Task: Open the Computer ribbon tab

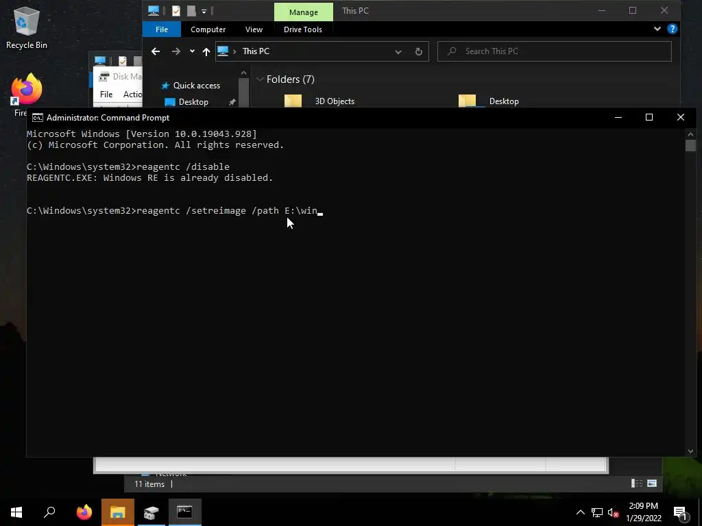Action: pos(208,29)
